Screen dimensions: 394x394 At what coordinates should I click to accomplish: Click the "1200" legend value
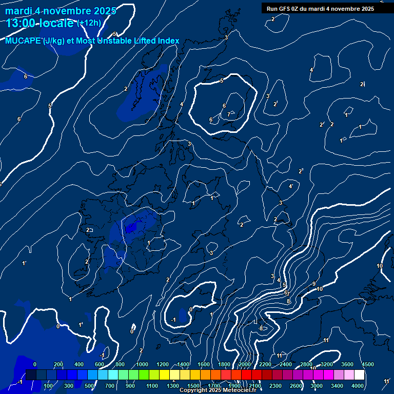point(163,364)
